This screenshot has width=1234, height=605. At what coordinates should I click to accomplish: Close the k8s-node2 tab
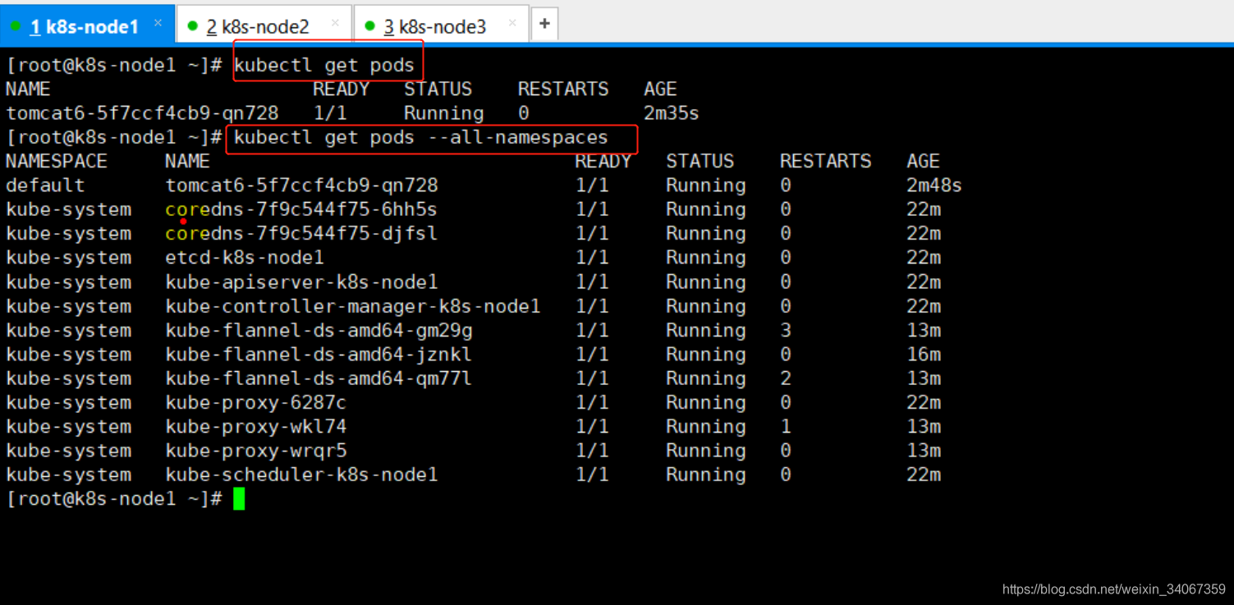[335, 23]
